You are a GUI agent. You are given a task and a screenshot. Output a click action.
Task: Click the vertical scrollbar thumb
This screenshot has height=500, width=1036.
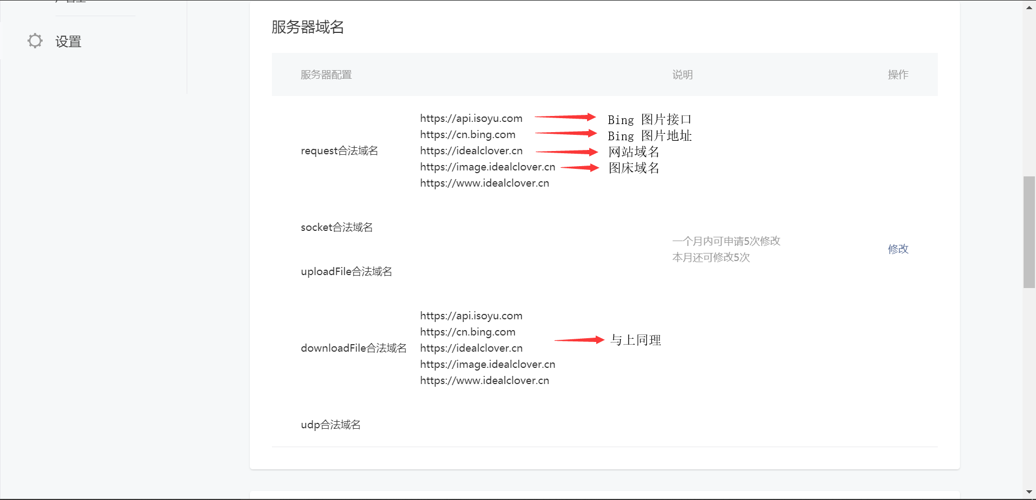pyautogui.click(x=1029, y=232)
